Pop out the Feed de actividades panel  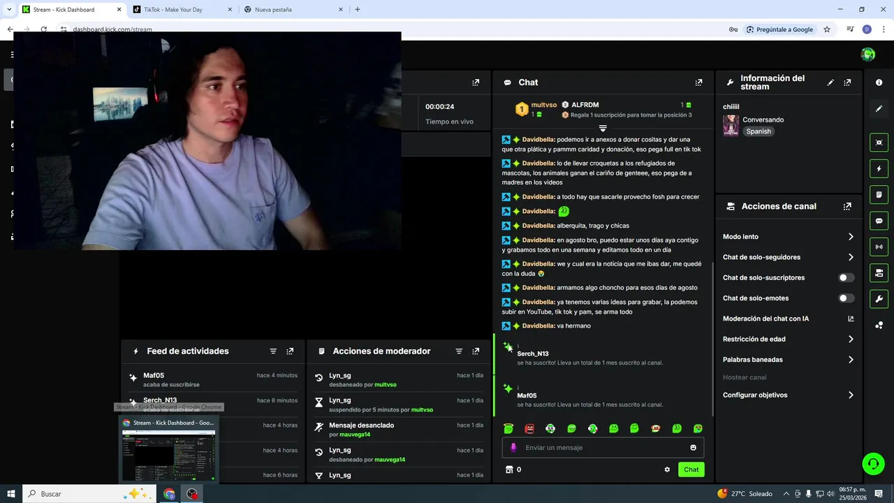(290, 351)
